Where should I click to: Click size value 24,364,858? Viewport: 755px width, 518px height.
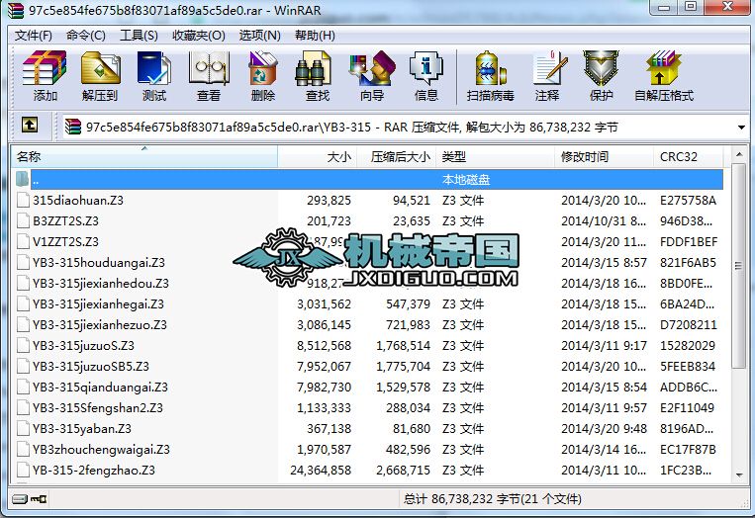point(321,470)
